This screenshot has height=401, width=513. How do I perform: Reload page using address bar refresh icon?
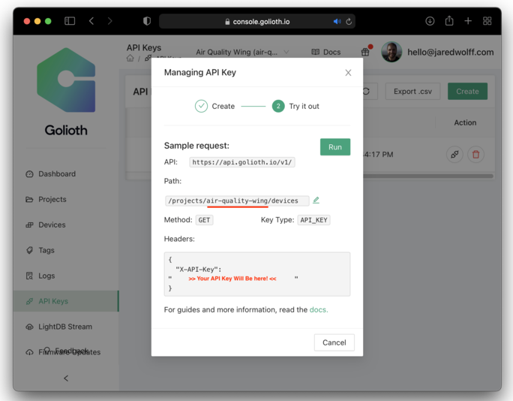(349, 22)
